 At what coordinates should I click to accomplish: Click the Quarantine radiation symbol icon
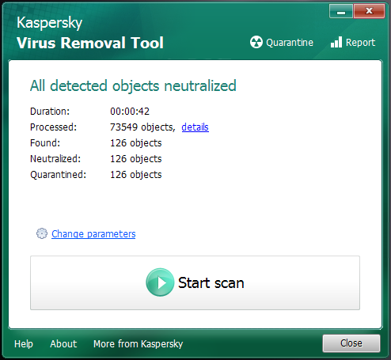click(x=256, y=42)
